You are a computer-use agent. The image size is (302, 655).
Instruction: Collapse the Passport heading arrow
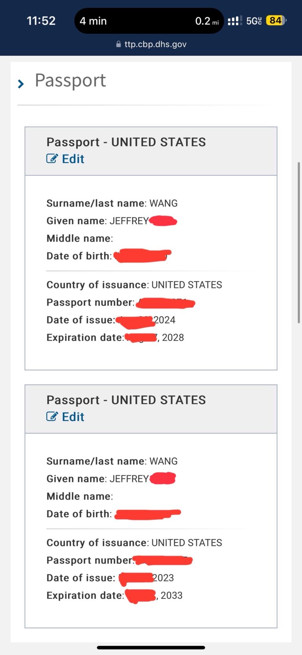(20, 83)
